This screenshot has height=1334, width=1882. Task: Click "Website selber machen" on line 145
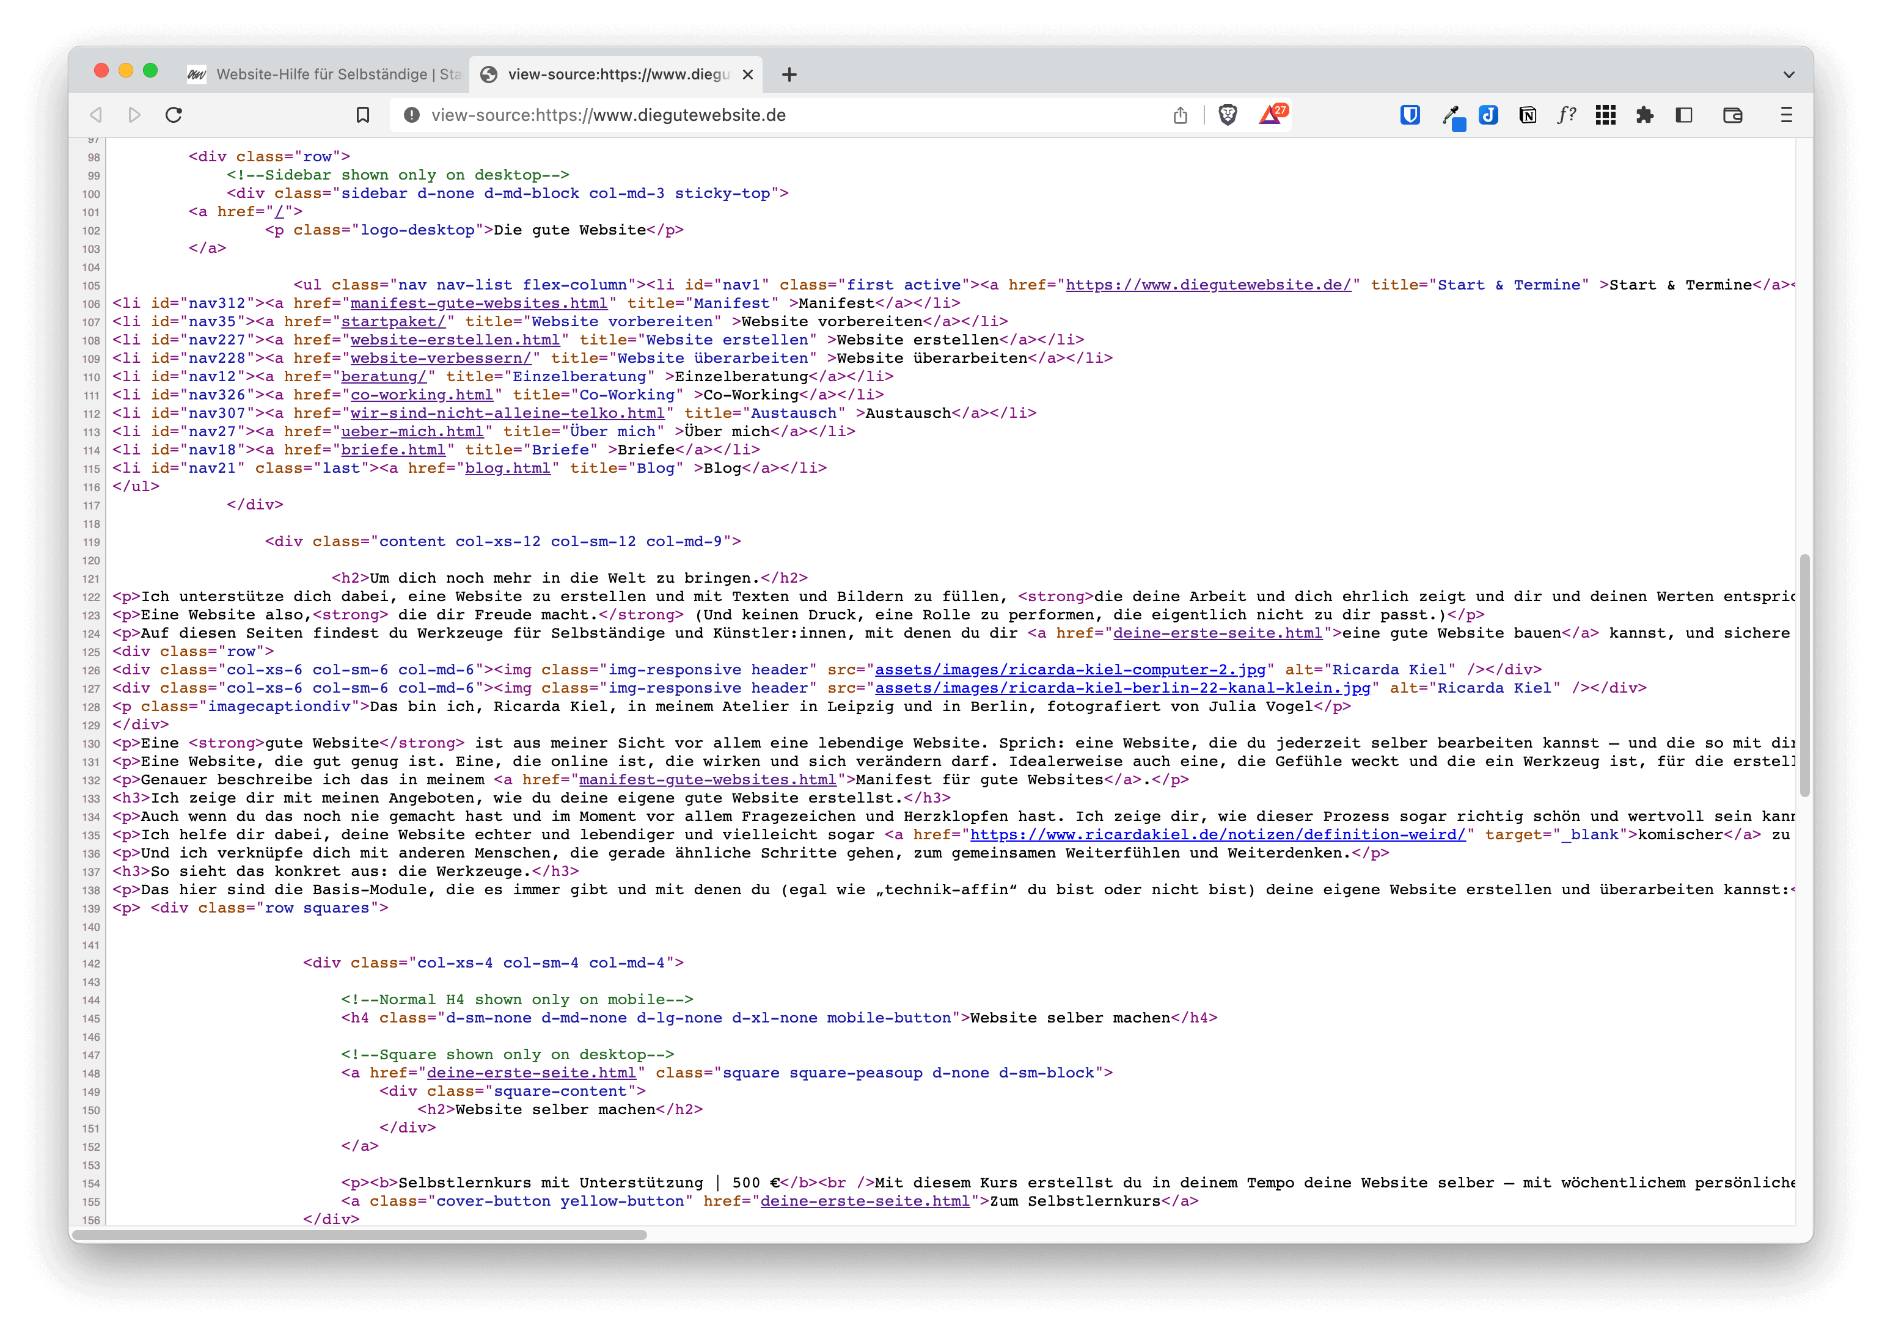pos(1070,1019)
